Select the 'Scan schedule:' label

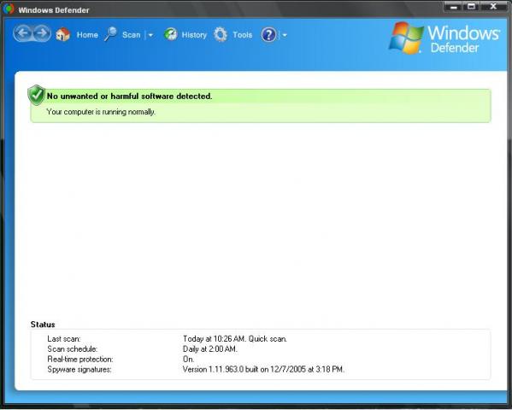pos(73,349)
